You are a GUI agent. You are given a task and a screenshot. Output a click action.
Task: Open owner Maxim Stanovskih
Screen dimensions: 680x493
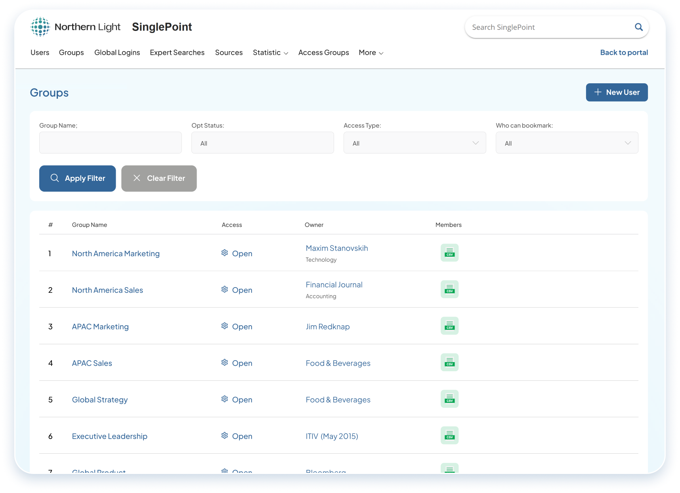pyautogui.click(x=337, y=248)
